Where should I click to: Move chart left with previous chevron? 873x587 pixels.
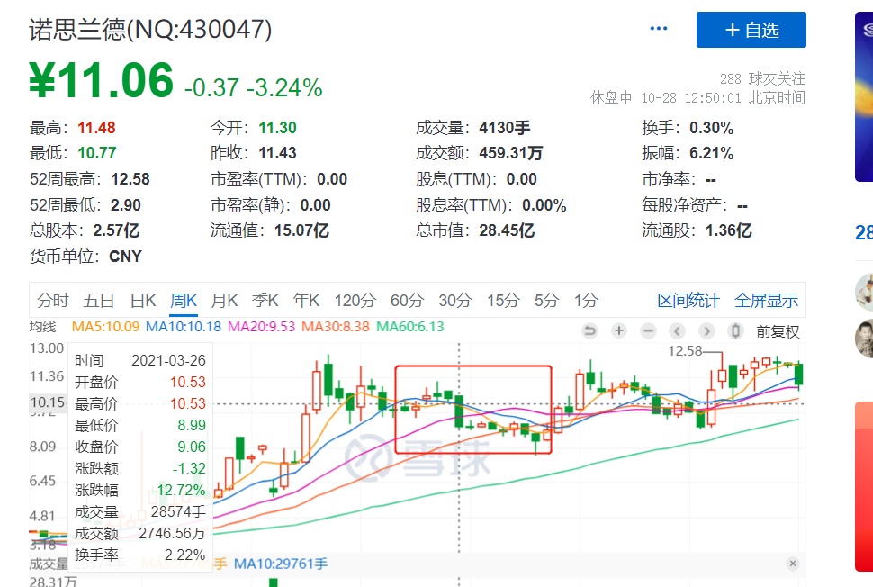coord(677,331)
